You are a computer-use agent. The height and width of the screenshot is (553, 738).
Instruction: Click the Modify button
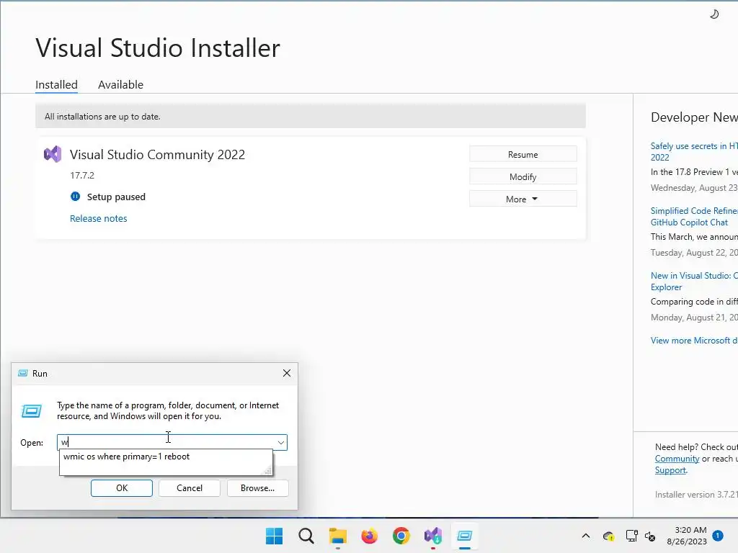[523, 177]
